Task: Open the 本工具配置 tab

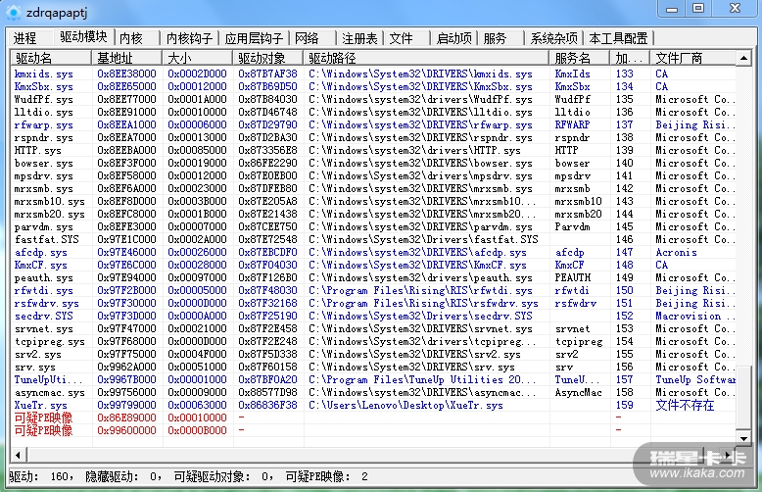Action: click(618, 38)
